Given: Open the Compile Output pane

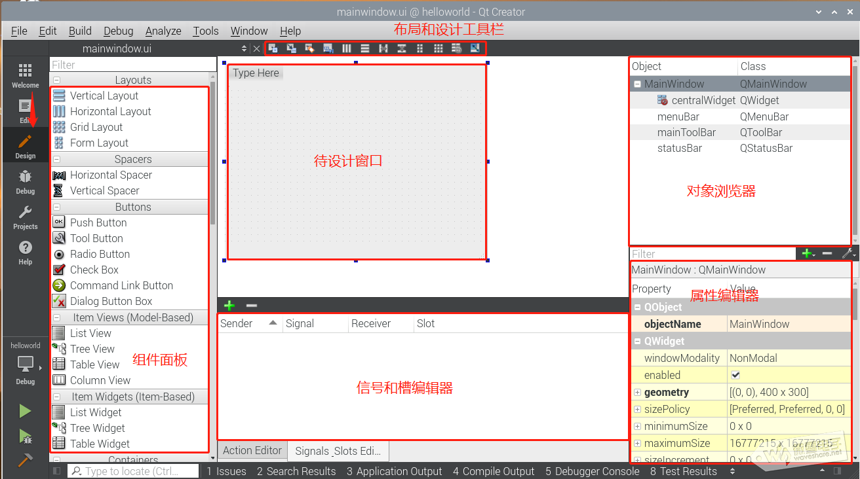Looking at the screenshot, I should (494, 471).
